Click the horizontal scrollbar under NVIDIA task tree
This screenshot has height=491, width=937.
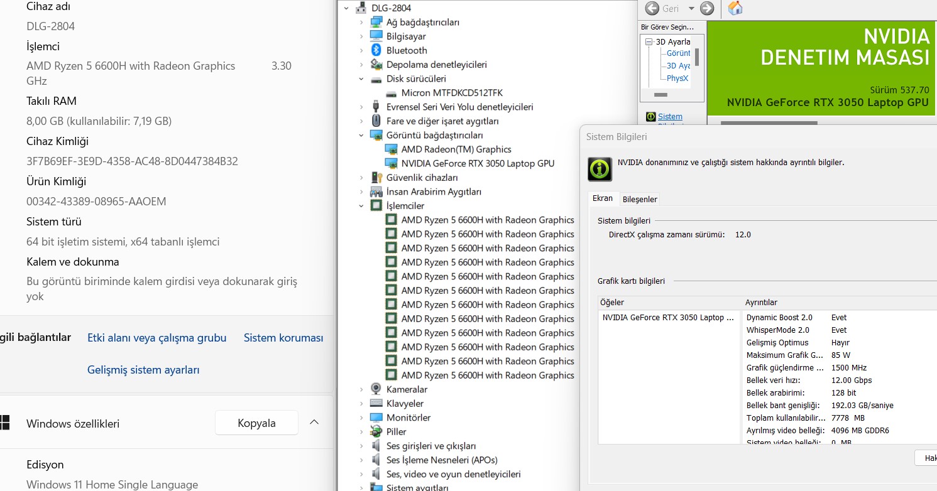click(660, 95)
